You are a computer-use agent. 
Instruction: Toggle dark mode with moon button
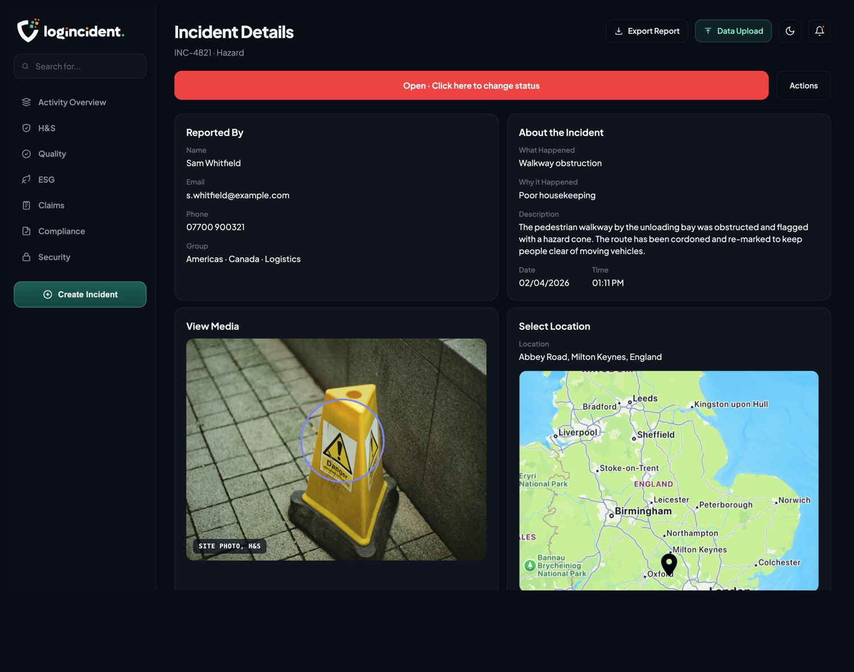point(790,31)
